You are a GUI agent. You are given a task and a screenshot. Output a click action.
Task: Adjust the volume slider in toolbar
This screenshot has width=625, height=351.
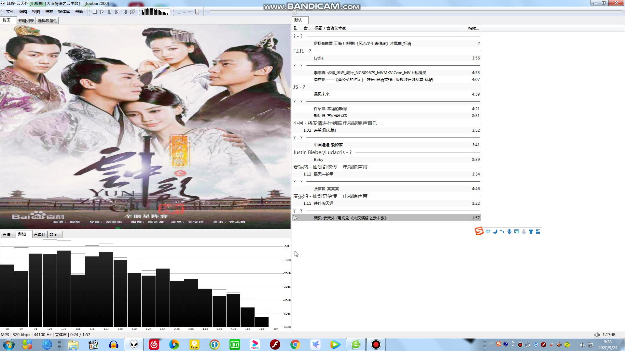pyautogui.click(x=197, y=12)
